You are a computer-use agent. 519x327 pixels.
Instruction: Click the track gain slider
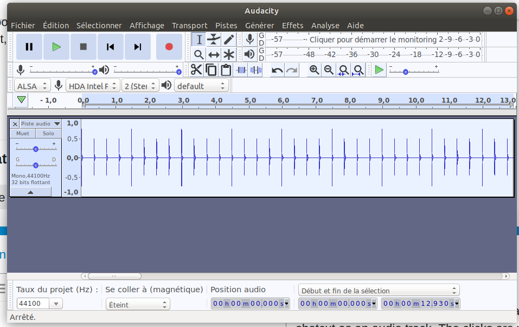(x=36, y=148)
